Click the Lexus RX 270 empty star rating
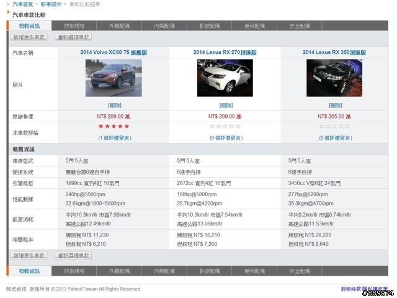This screenshot has height=298, width=397. [225, 126]
